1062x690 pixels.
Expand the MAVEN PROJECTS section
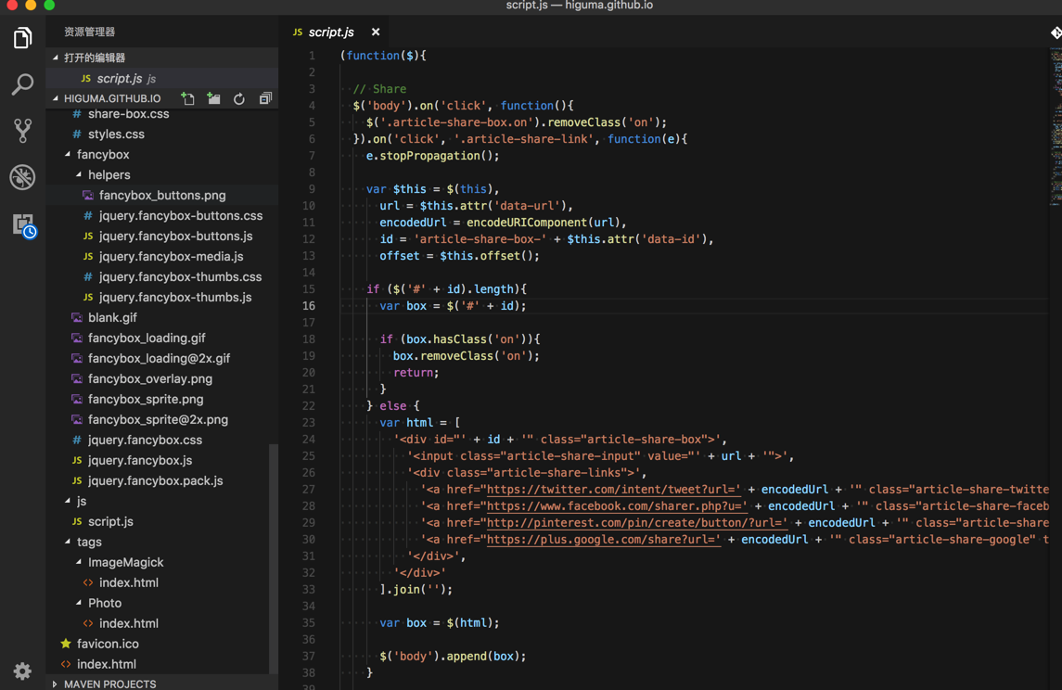pos(109,684)
